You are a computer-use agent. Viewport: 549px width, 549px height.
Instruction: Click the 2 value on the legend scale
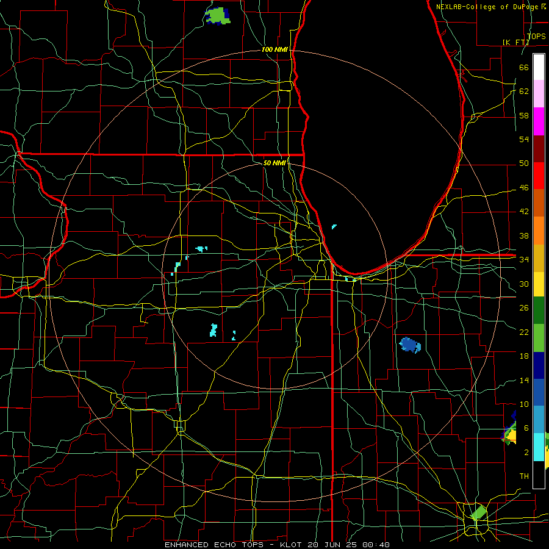pos(526,453)
